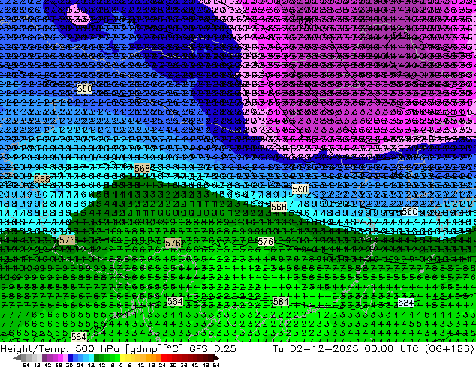Select the dark purple legend swatch near -42
Viewport: 476px width, 367px height.
pos(44,357)
